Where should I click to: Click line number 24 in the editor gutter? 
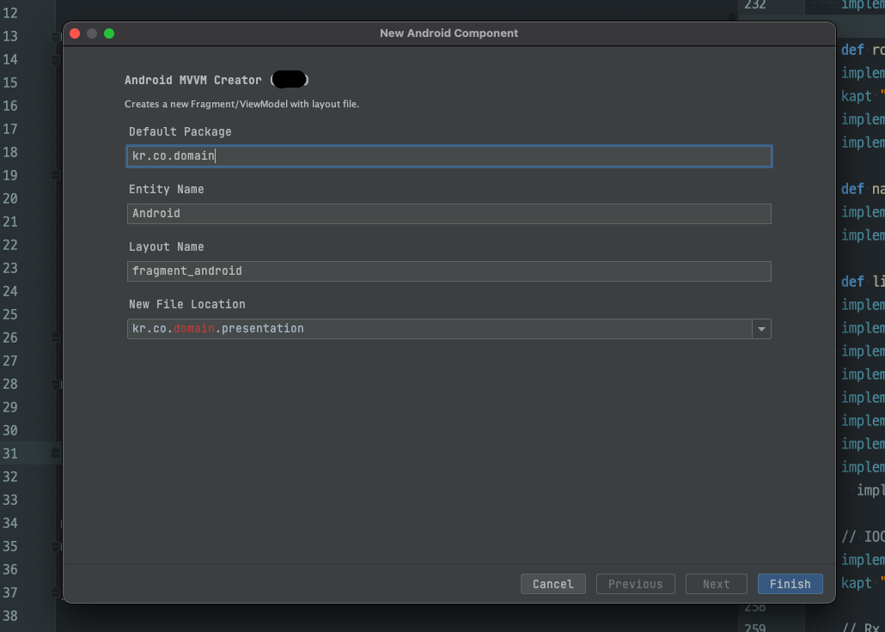[x=10, y=291]
